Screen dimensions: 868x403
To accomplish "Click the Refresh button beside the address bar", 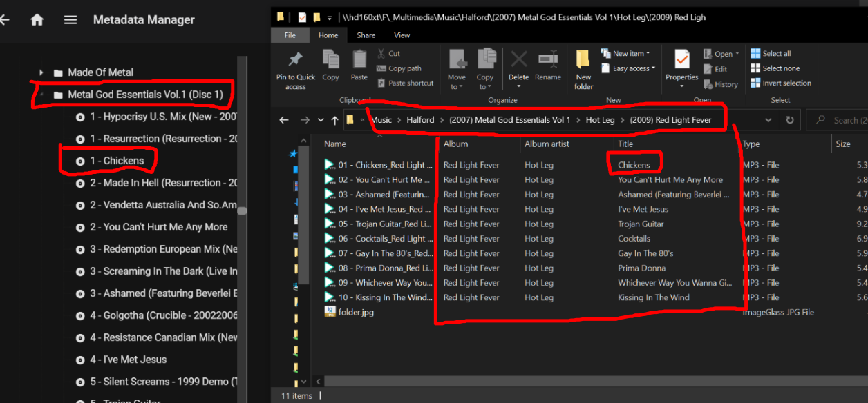I will (790, 120).
